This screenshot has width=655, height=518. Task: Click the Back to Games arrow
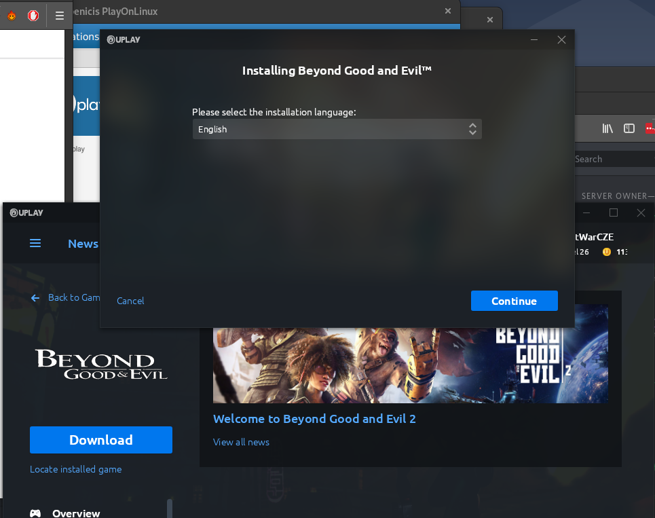coord(35,298)
